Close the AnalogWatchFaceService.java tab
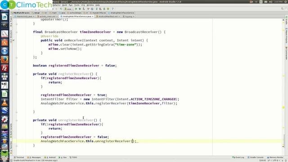288x162 pixels. coord(93,17)
